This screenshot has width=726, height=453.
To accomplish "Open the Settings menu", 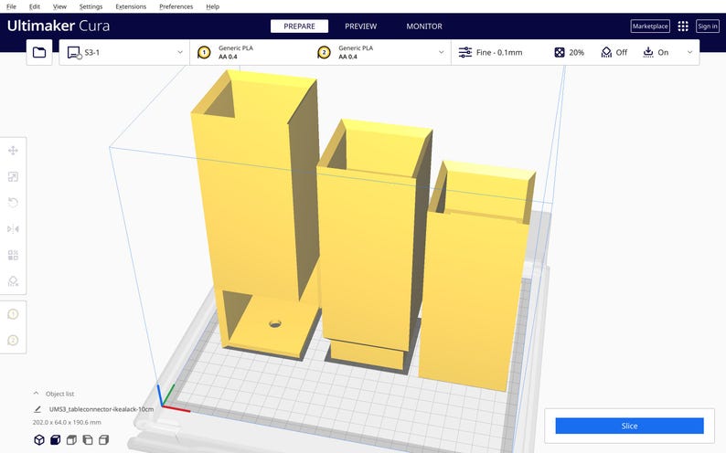I will coord(91,6).
